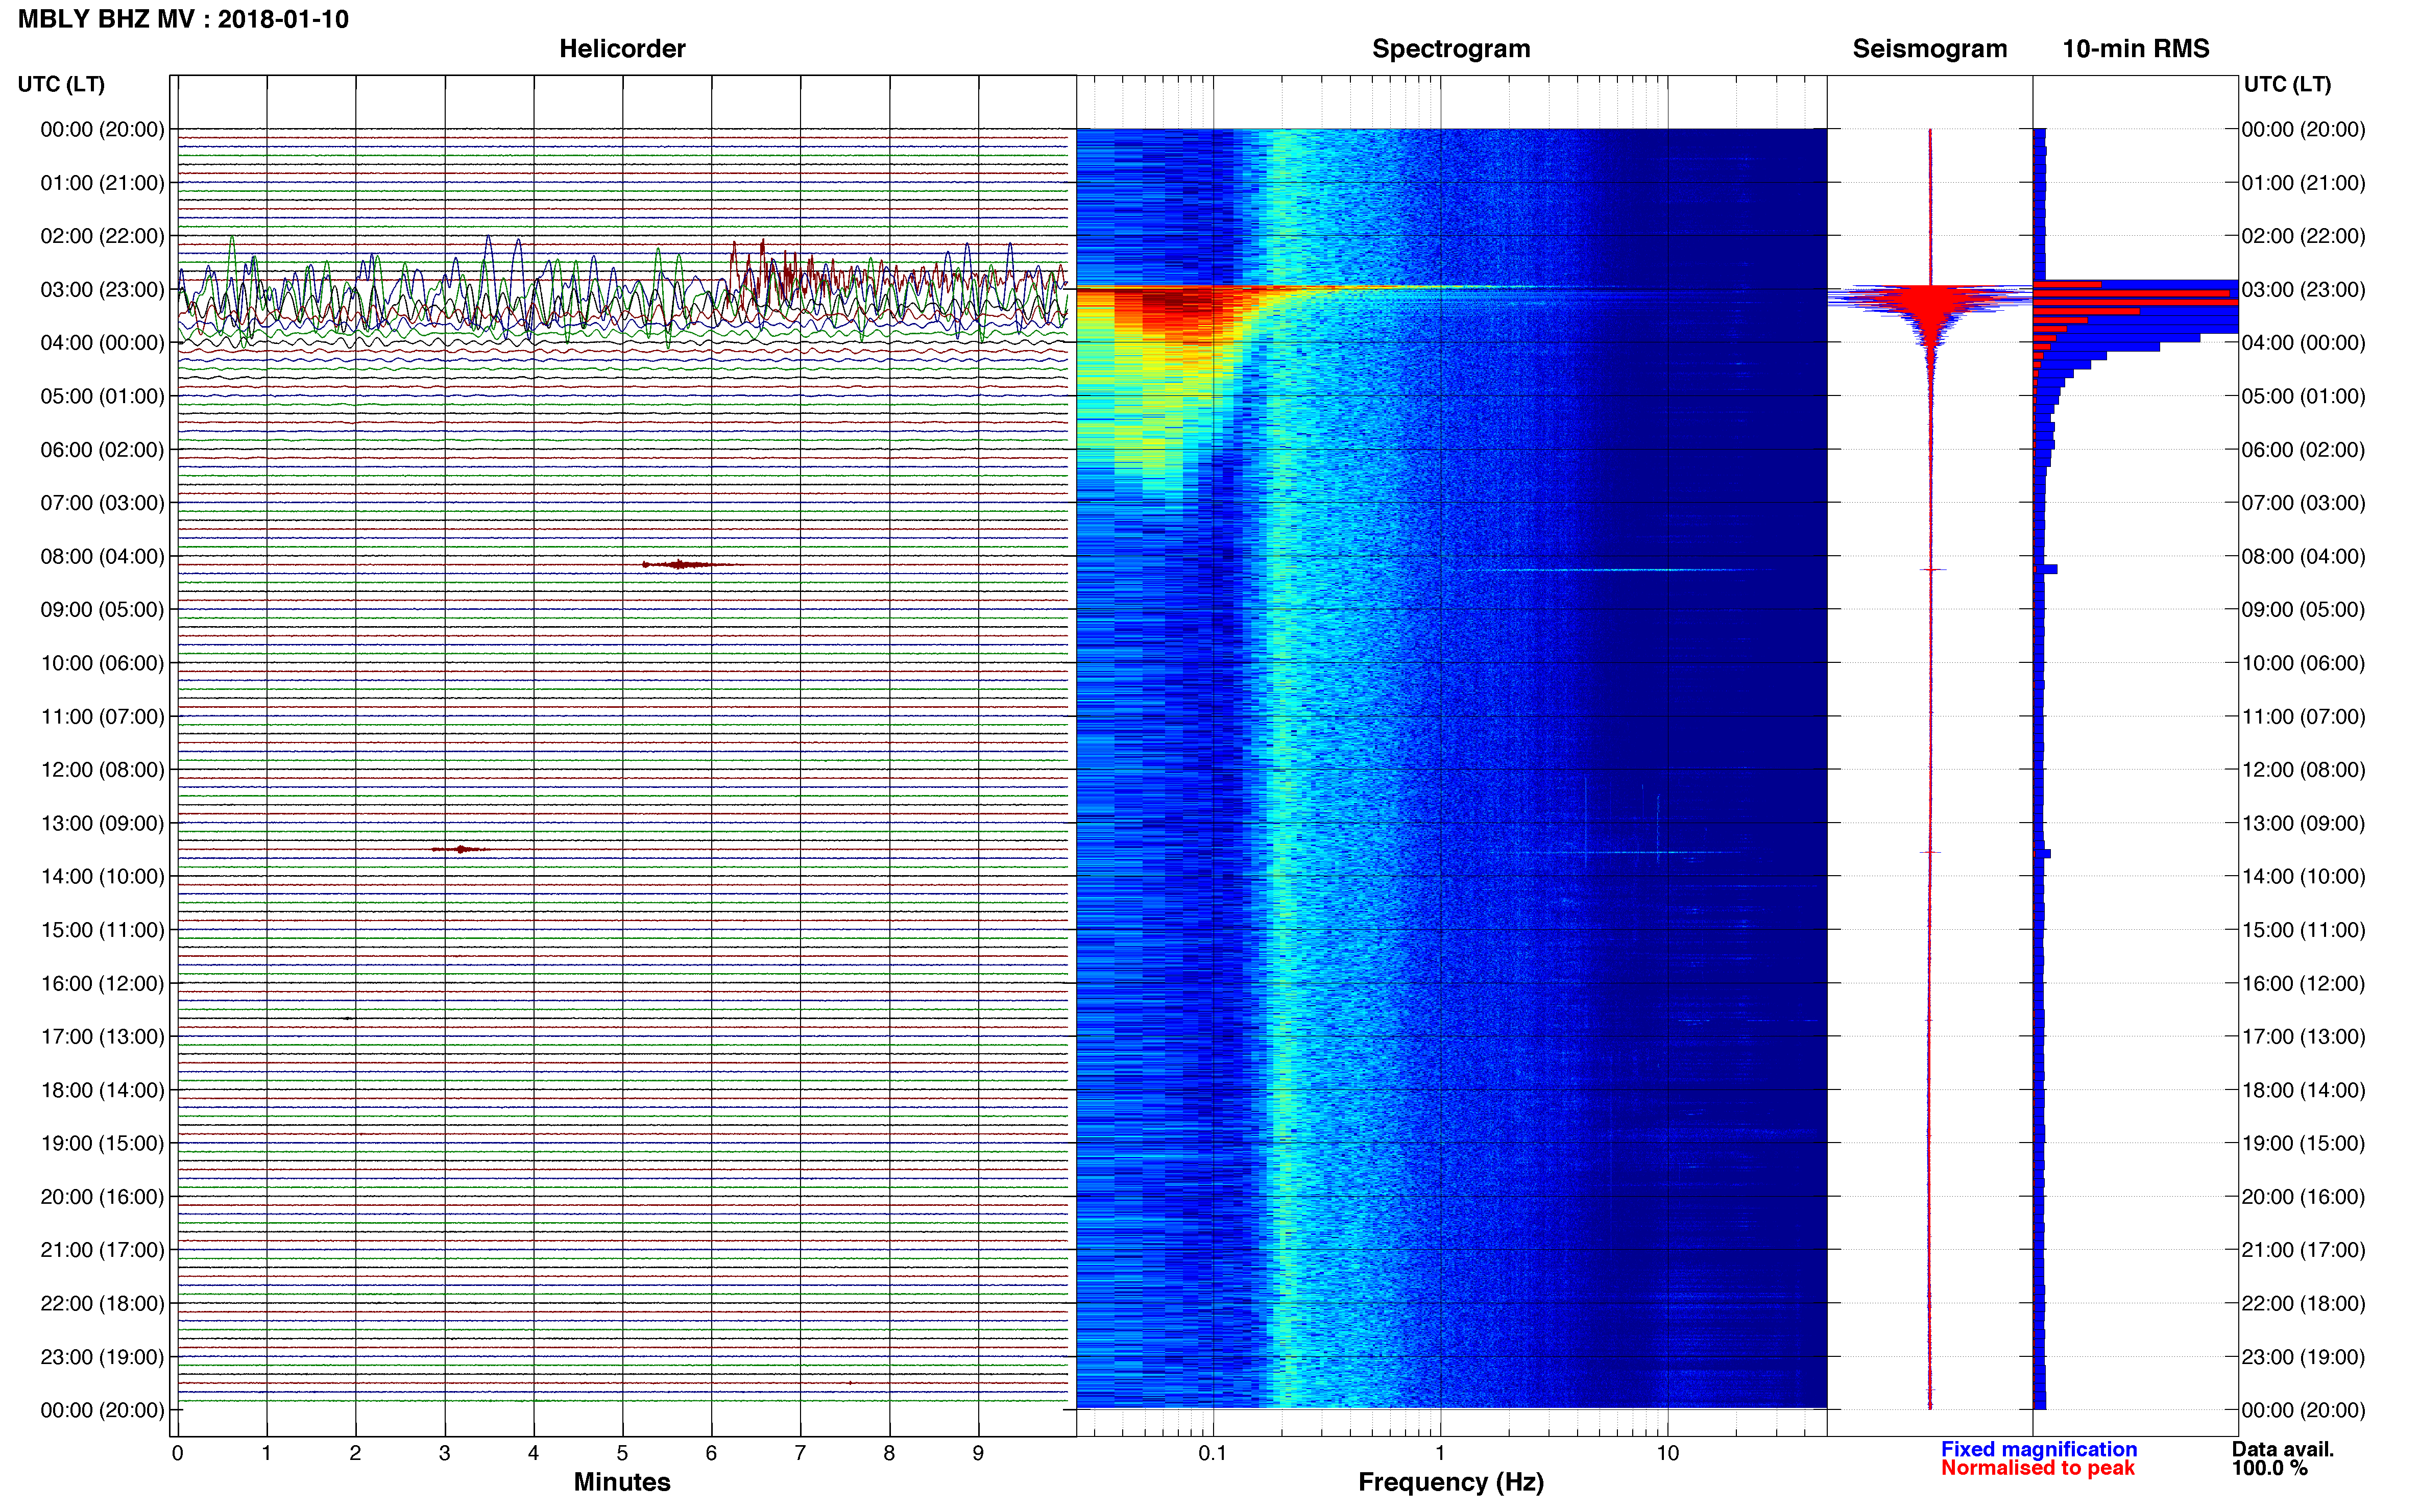Click the '0.1' frequency tick label
Image resolution: width=2420 pixels, height=1512 pixels.
1213,1453
